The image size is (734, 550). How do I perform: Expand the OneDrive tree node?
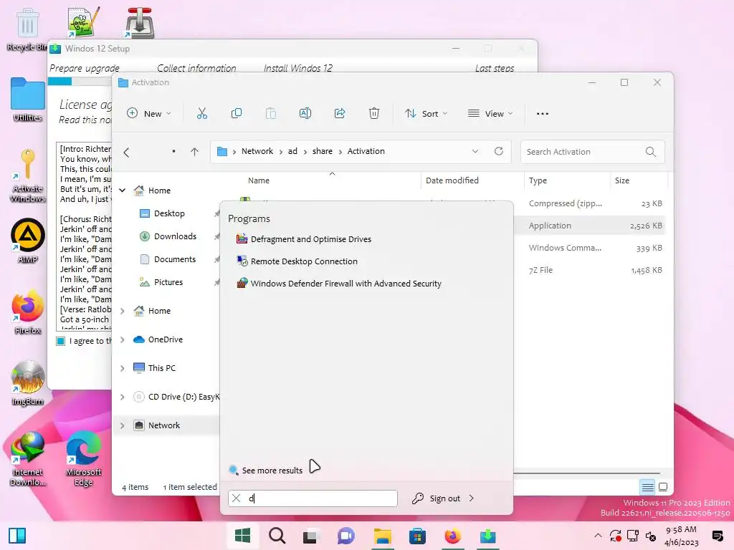(x=123, y=339)
